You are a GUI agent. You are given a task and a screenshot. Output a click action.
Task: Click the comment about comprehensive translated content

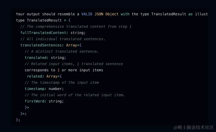click(x=76, y=26)
